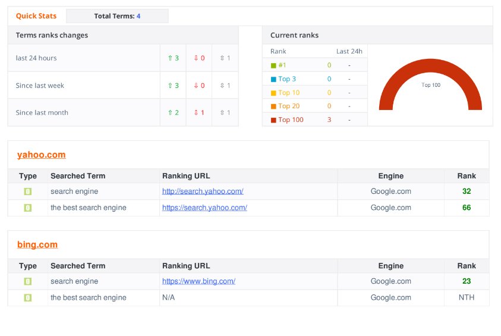Viewport: 501px width, 336px height.
Task: Click green up arrow in last 24 hours row
Action: pos(170,58)
